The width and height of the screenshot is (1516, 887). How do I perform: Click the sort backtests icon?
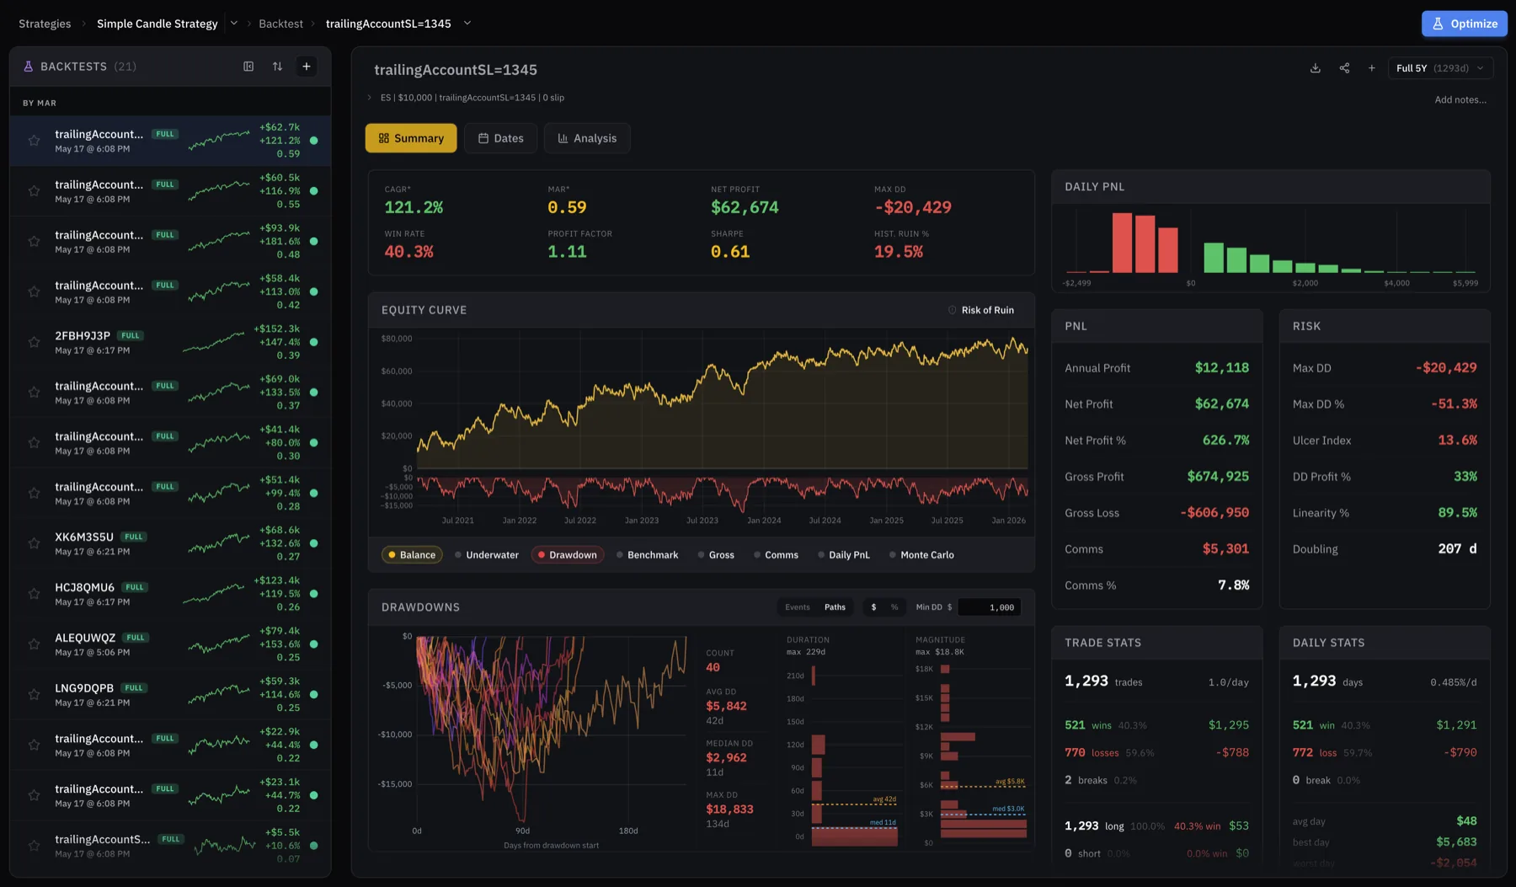[x=277, y=67]
